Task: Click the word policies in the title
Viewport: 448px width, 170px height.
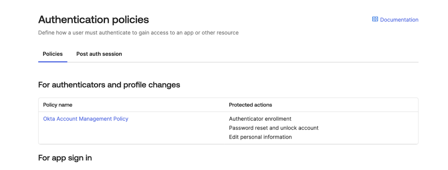Action: [x=131, y=20]
